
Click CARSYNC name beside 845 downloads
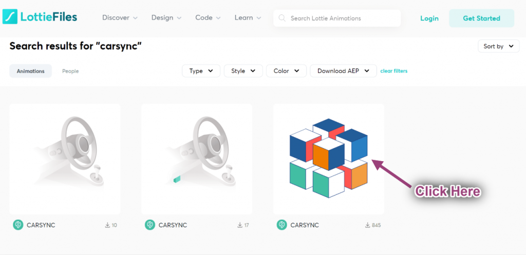(305, 225)
